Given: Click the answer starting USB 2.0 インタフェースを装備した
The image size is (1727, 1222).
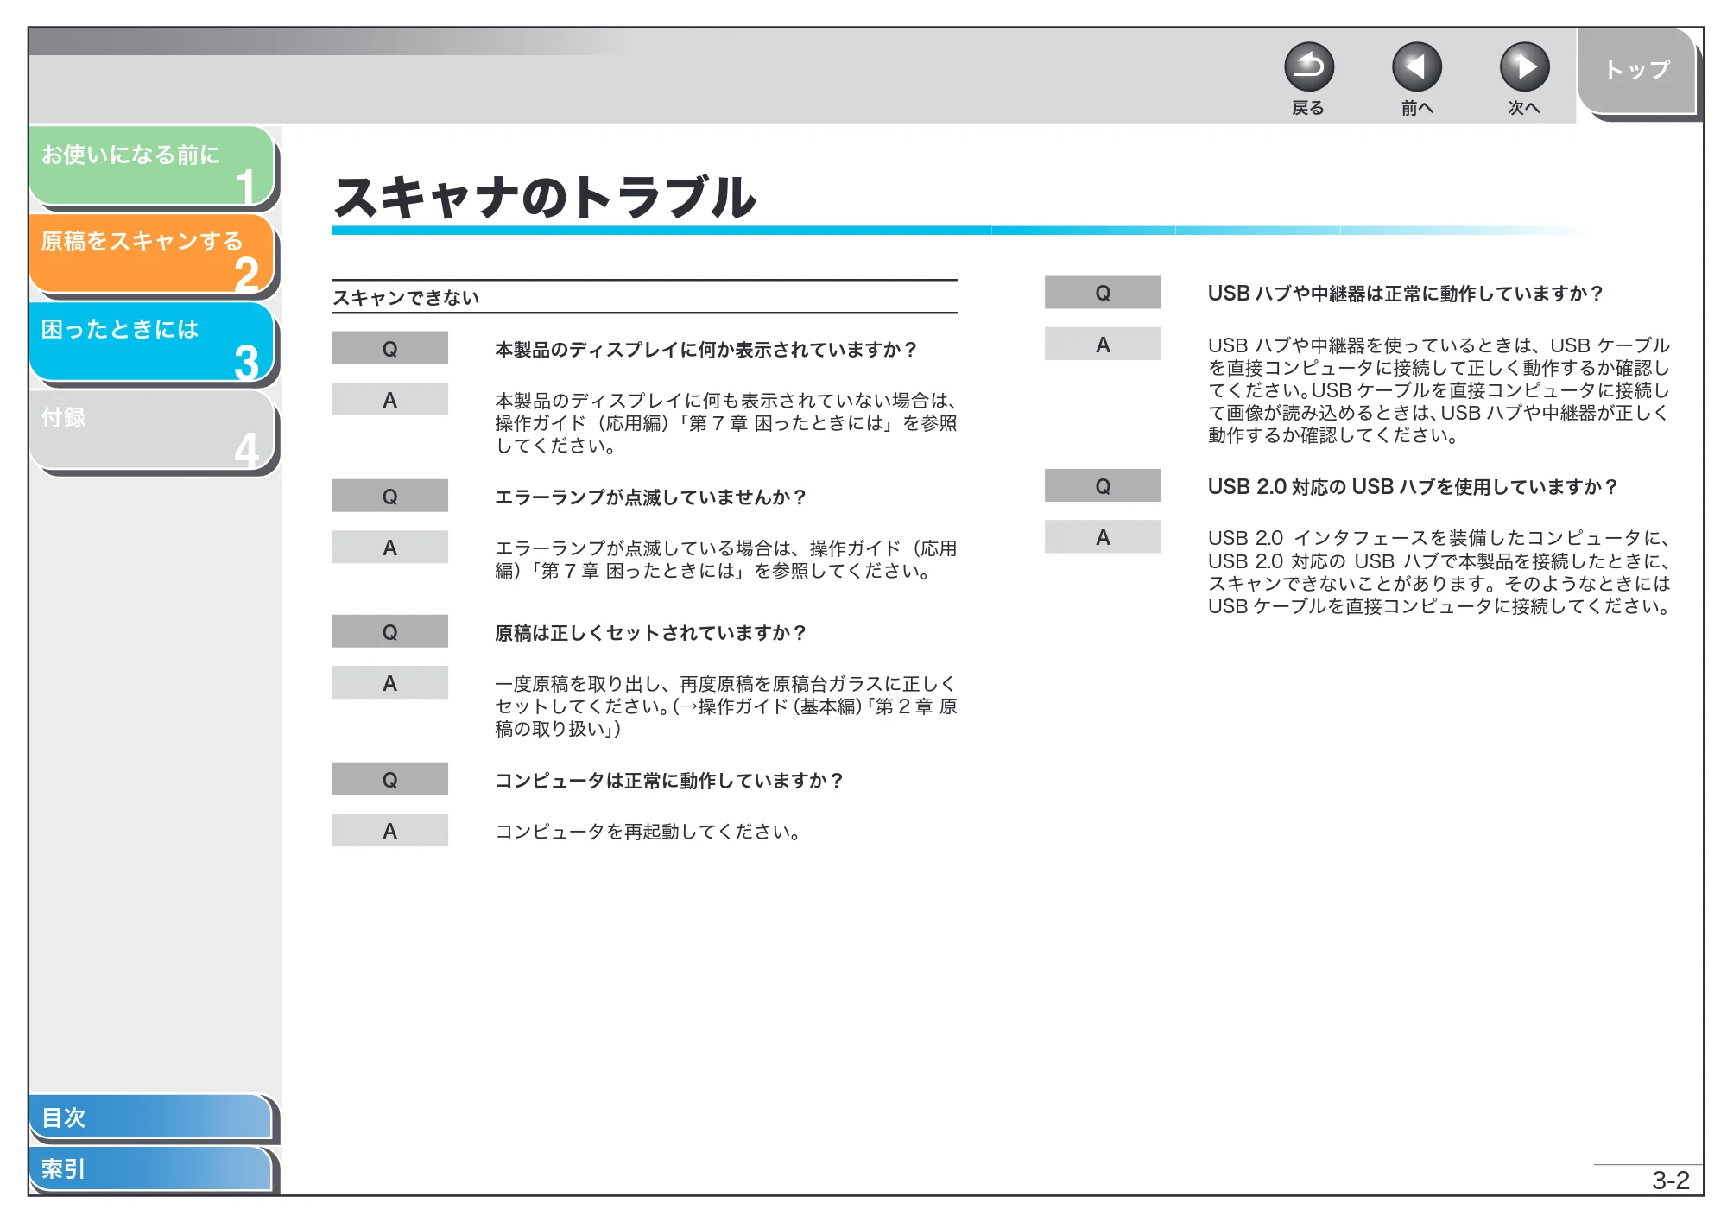Looking at the screenshot, I should pyautogui.click(x=1439, y=573).
